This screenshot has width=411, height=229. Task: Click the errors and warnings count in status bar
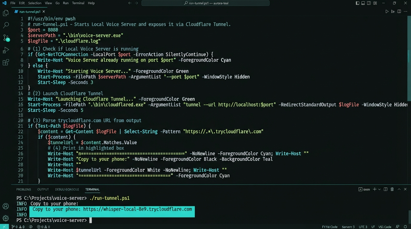coord(44,227)
